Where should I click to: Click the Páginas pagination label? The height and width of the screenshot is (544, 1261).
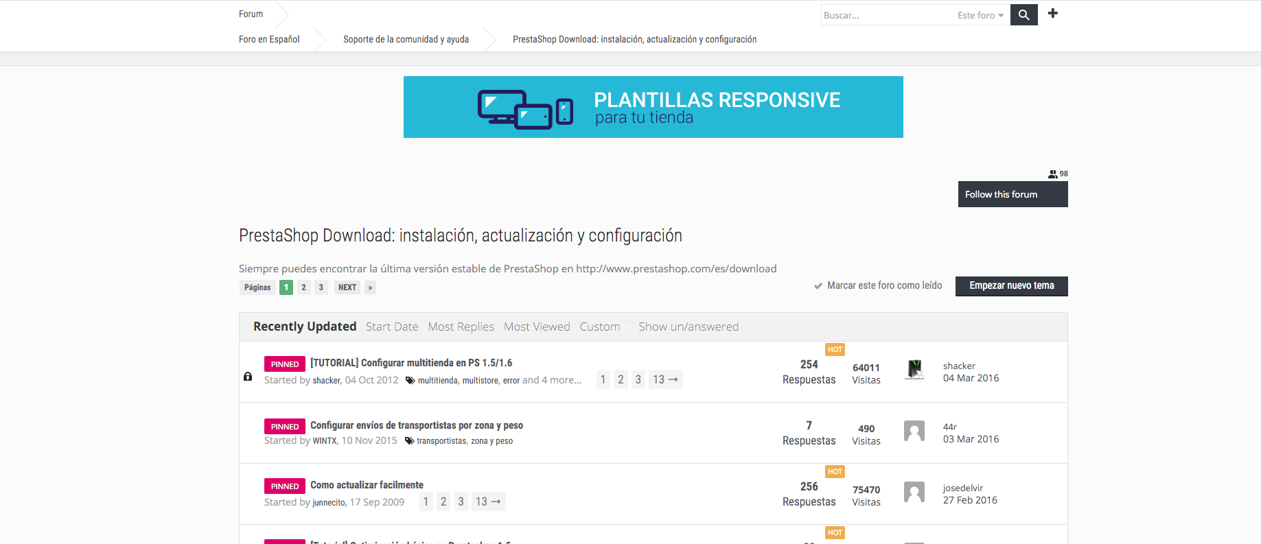pyautogui.click(x=257, y=287)
